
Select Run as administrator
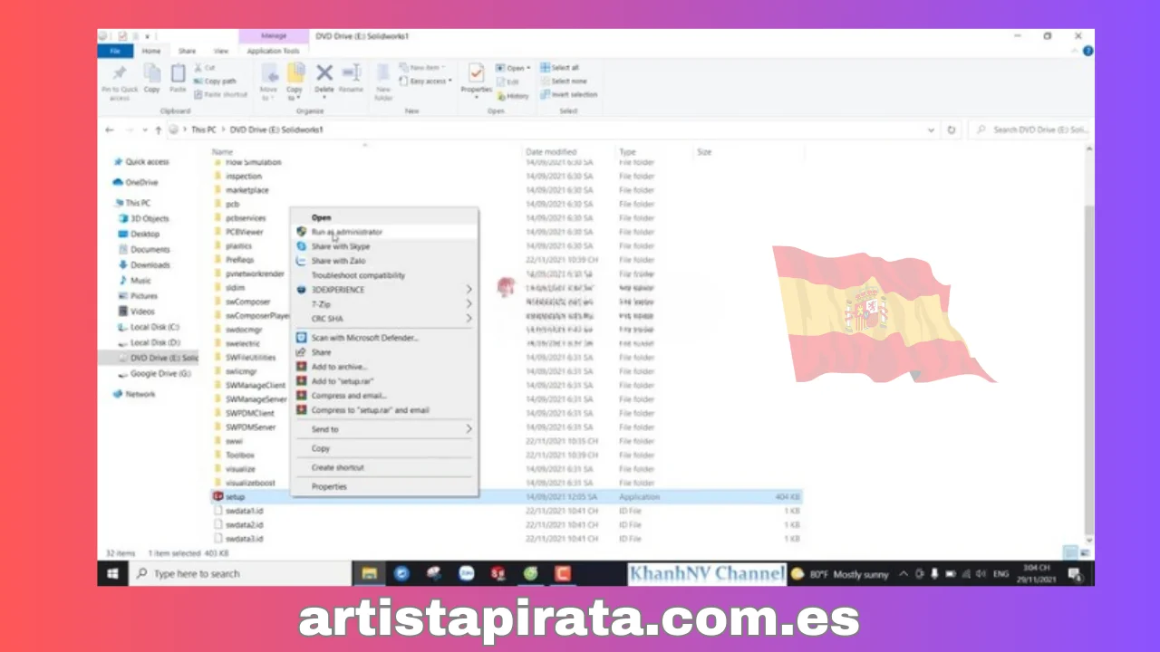(x=384, y=232)
